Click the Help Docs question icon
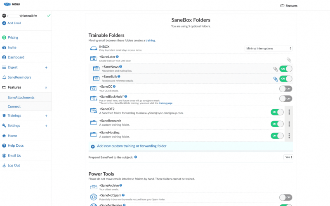 click(x=4, y=145)
